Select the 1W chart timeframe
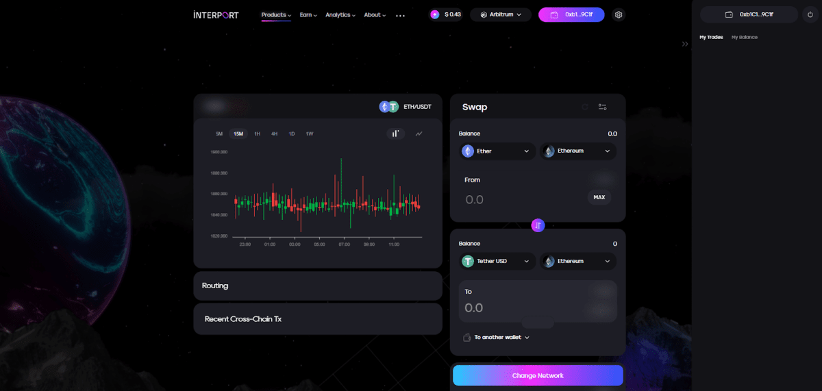Screen dimensions: 822x391 [310, 134]
